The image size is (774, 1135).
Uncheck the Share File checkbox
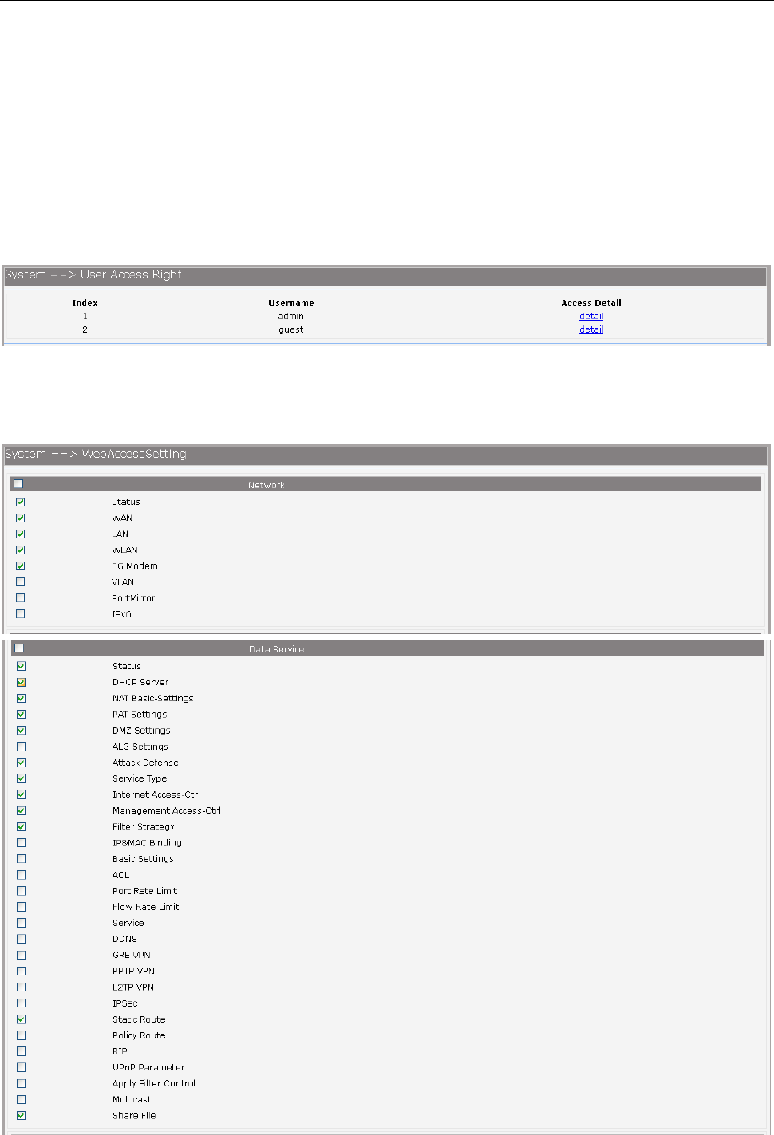pos(22,1115)
